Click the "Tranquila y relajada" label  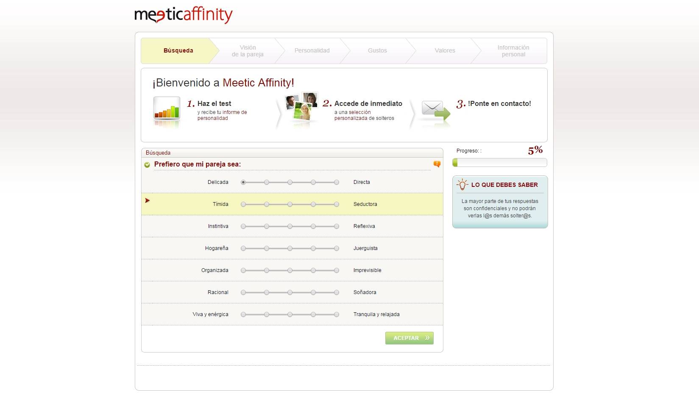(376, 314)
